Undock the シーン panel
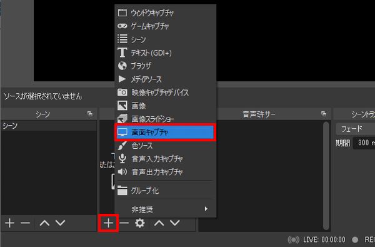The height and width of the screenshot is (247, 375). pos(90,114)
